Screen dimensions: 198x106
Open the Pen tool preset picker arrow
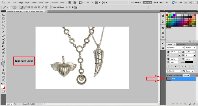click(7, 7)
